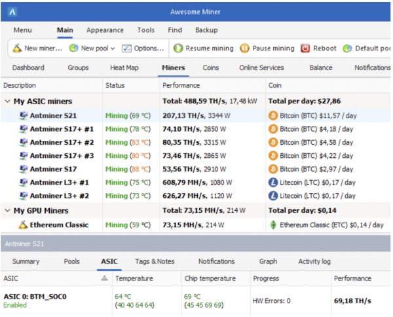Click the New miner toolbar icon
The width and height of the screenshot is (393, 317).
(17, 48)
